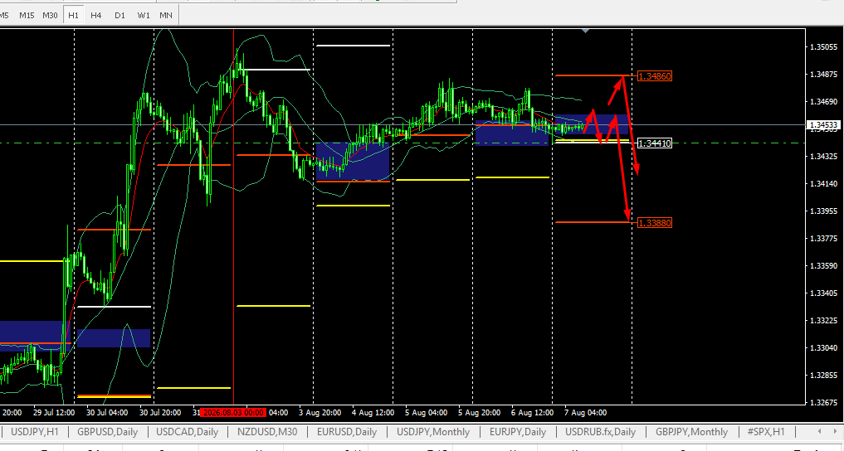Click 1.34140 on the price scale
This screenshot has height=451, width=844.
click(823, 184)
